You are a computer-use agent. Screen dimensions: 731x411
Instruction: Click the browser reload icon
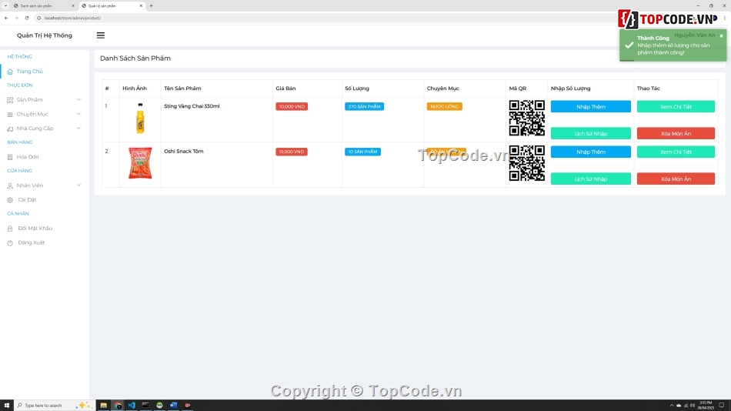[27, 18]
